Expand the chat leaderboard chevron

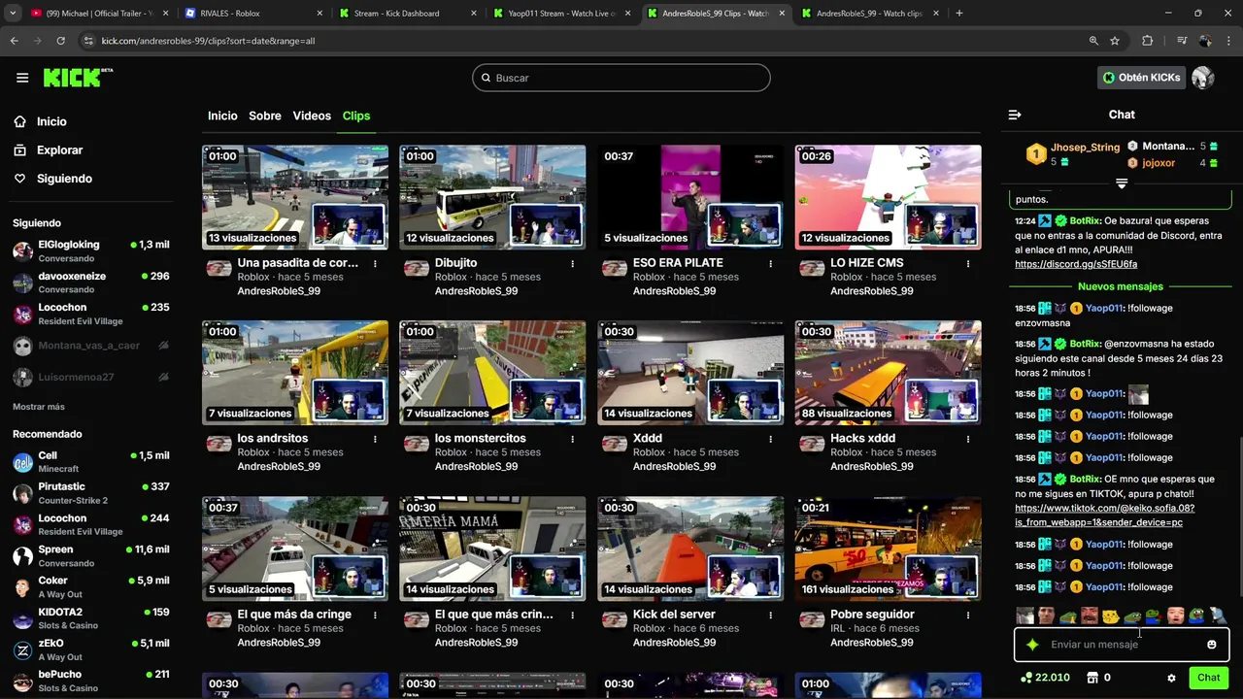point(1122,183)
